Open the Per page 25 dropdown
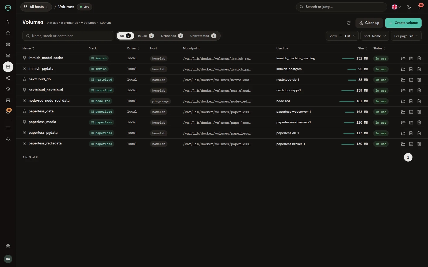This screenshot has height=267, width=428. 406,36
